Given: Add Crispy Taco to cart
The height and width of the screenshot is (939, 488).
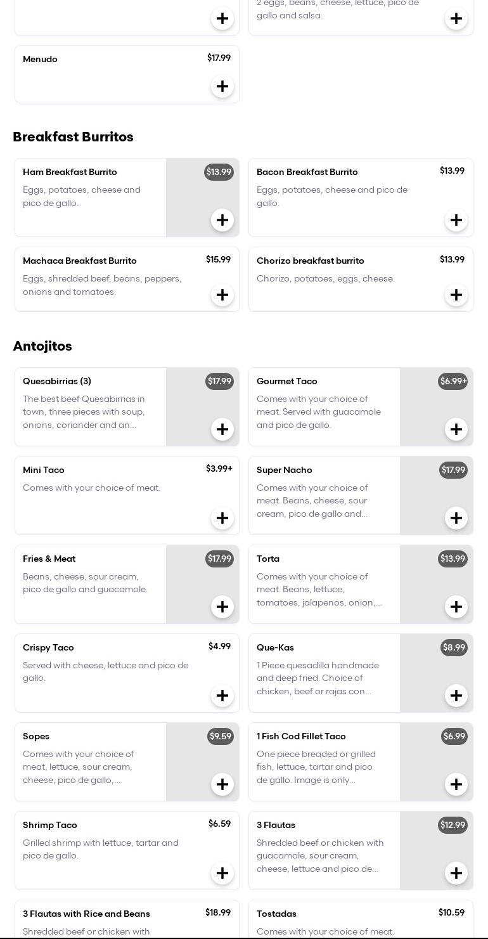Looking at the screenshot, I should (x=222, y=696).
